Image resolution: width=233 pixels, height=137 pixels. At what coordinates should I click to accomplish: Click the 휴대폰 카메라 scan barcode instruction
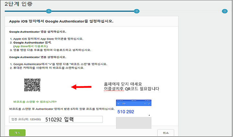49,68
